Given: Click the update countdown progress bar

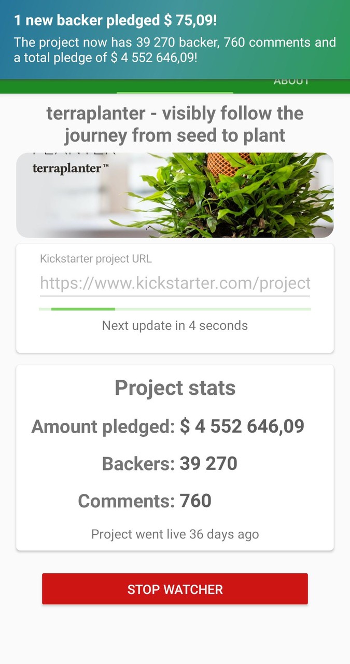Looking at the screenshot, I should pyautogui.click(x=175, y=308).
